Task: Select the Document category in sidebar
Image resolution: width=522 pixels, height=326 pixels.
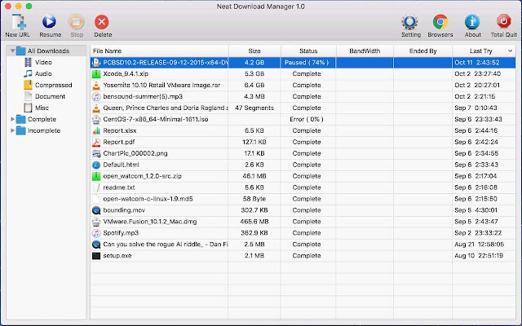Action: click(x=50, y=96)
